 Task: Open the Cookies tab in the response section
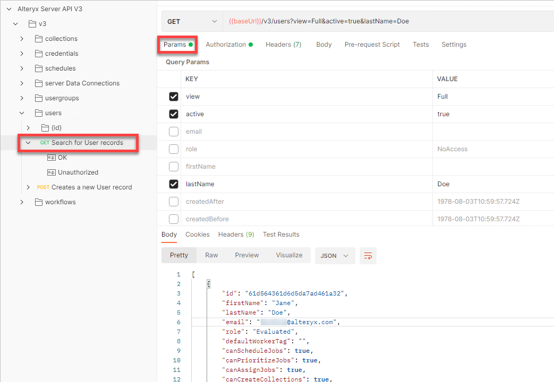pos(197,235)
